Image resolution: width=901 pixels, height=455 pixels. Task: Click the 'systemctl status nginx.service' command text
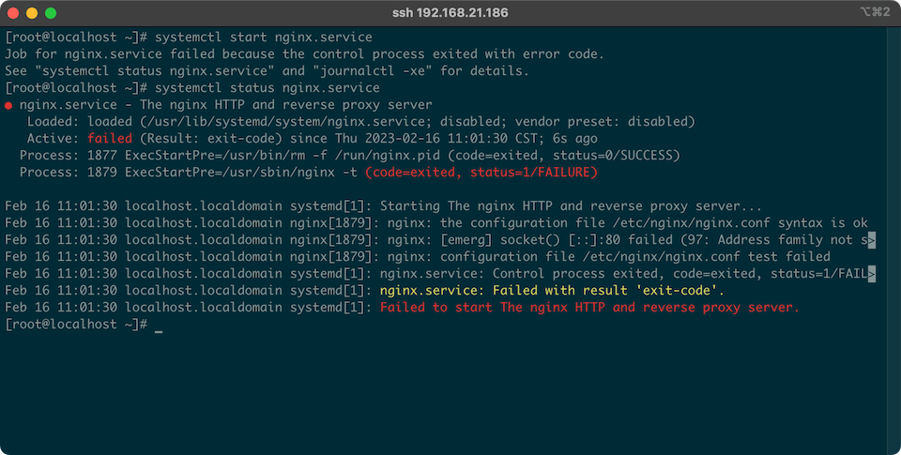[x=267, y=88]
